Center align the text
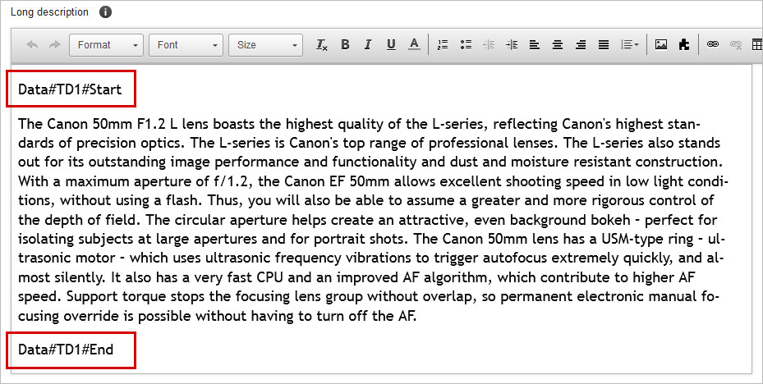 point(558,45)
